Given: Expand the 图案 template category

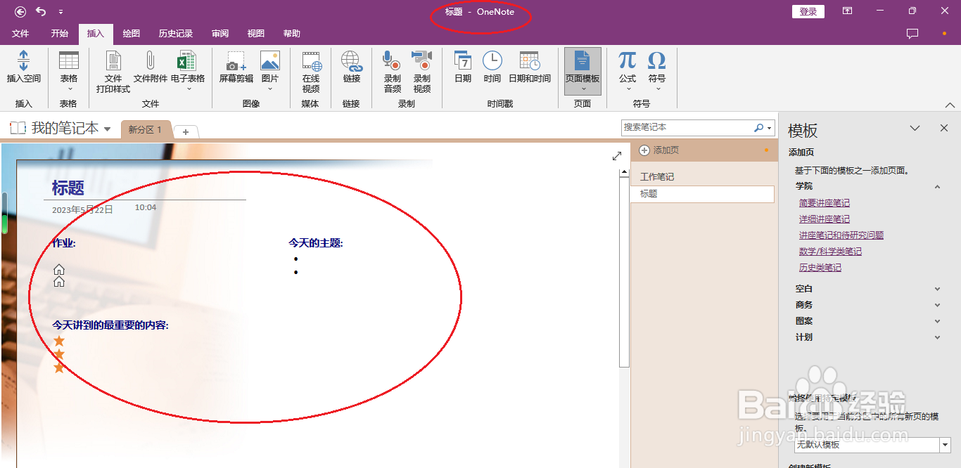Looking at the screenshot, I should pyautogui.click(x=937, y=321).
